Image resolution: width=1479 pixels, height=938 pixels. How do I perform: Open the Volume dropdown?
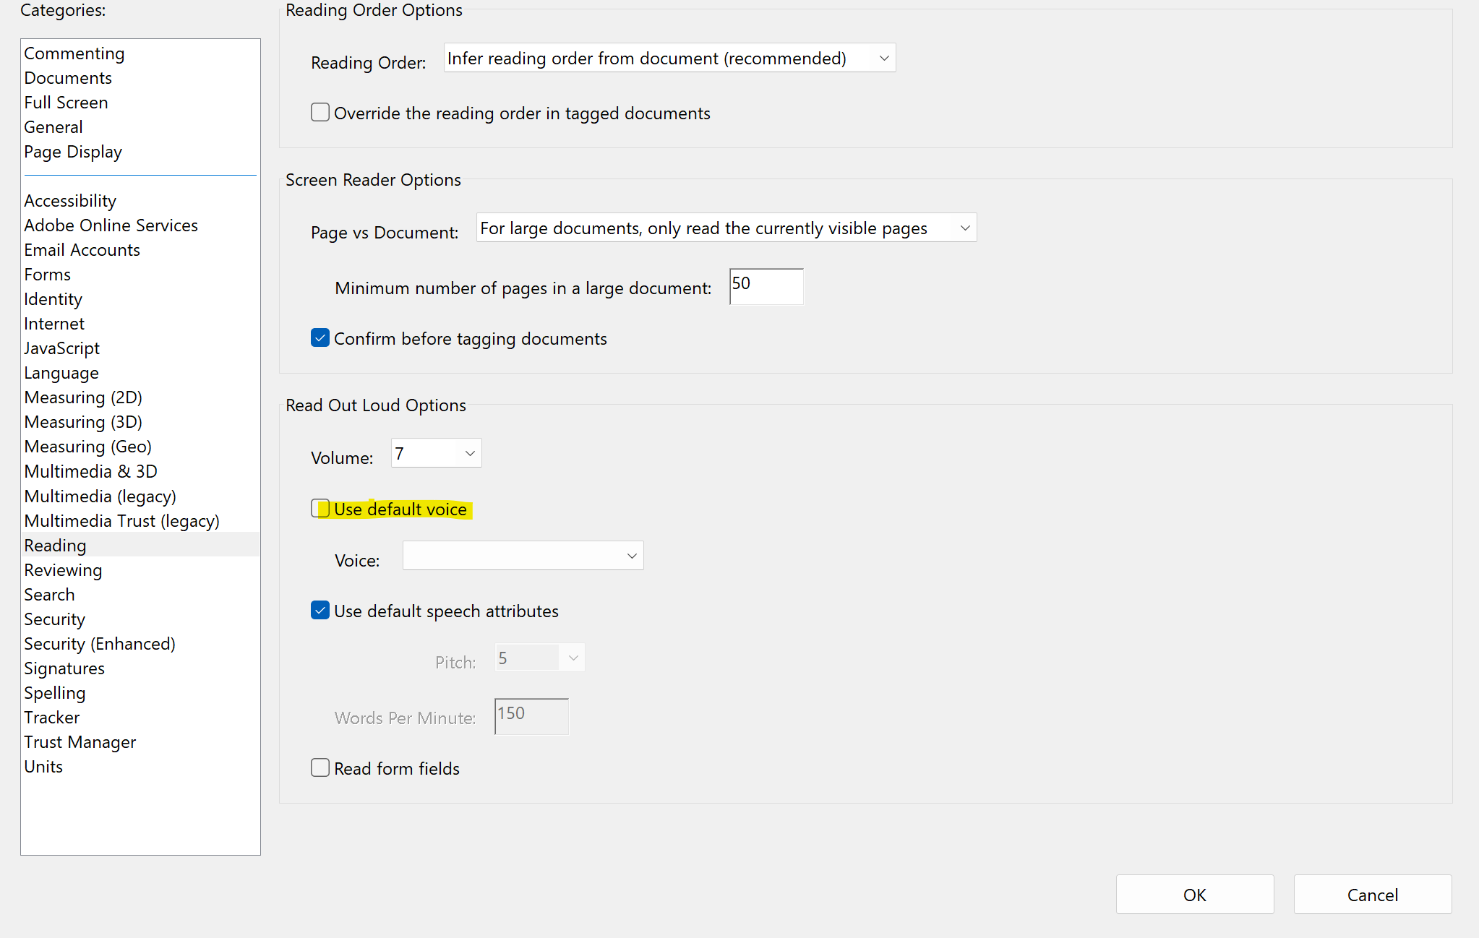coord(435,452)
